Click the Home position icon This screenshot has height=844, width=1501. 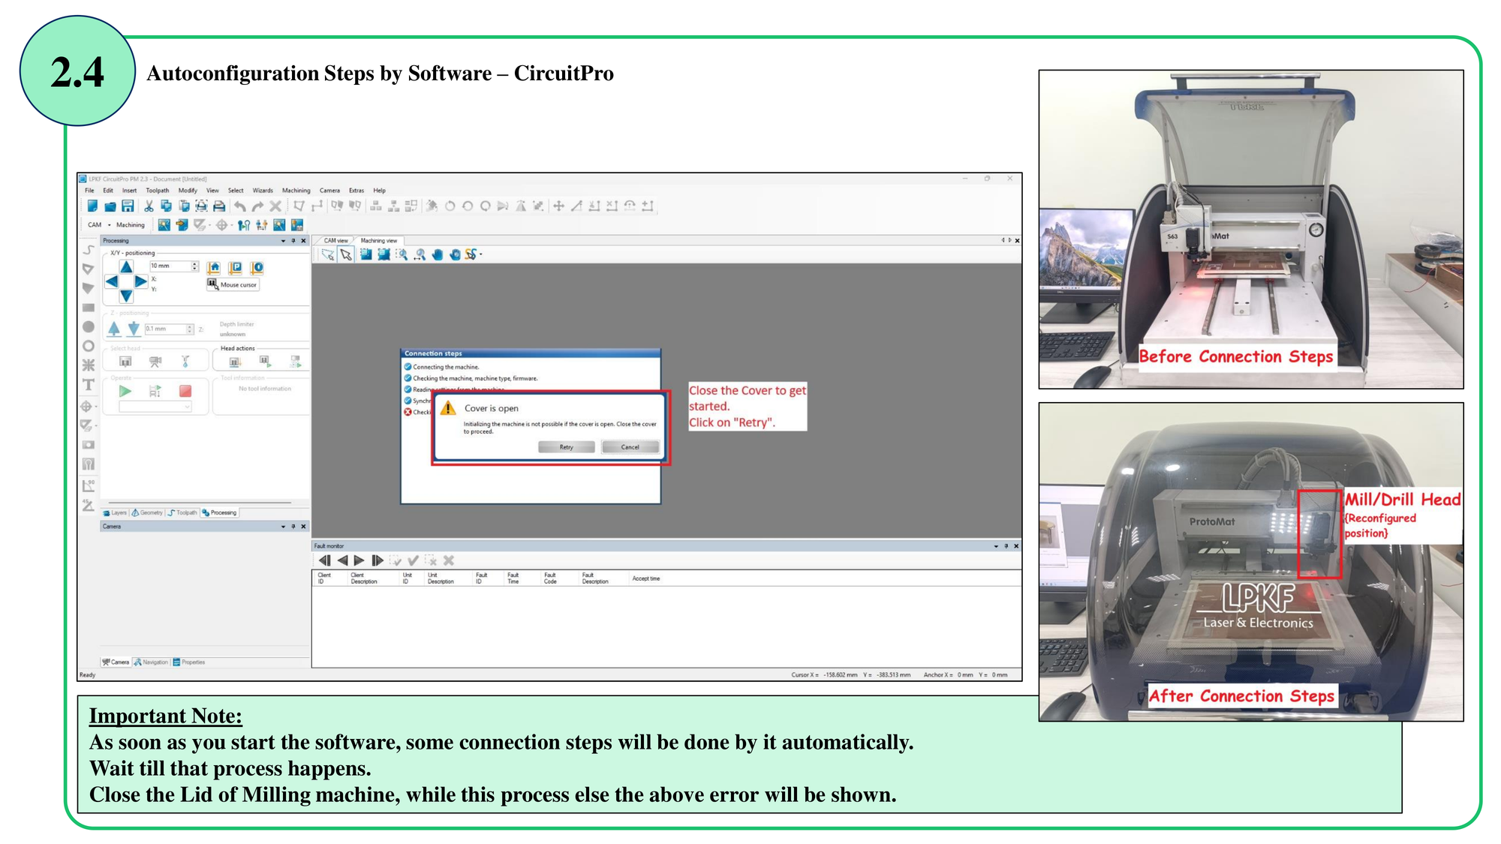pos(214,268)
